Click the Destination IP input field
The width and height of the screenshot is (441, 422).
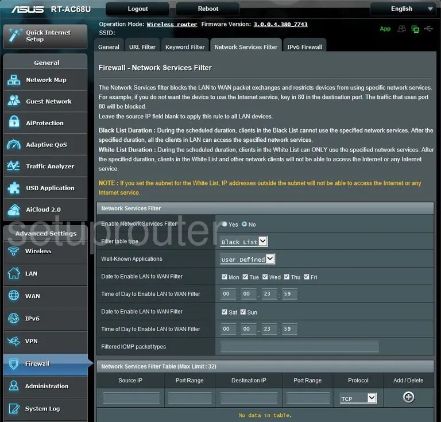(x=249, y=398)
